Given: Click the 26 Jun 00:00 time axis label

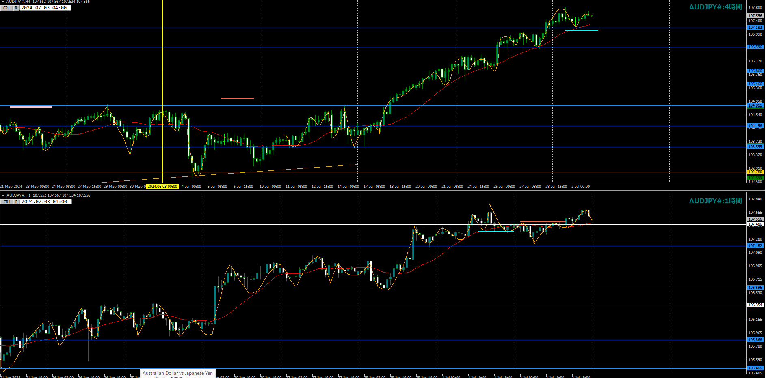Looking at the screenshot, I should (504, 187).
